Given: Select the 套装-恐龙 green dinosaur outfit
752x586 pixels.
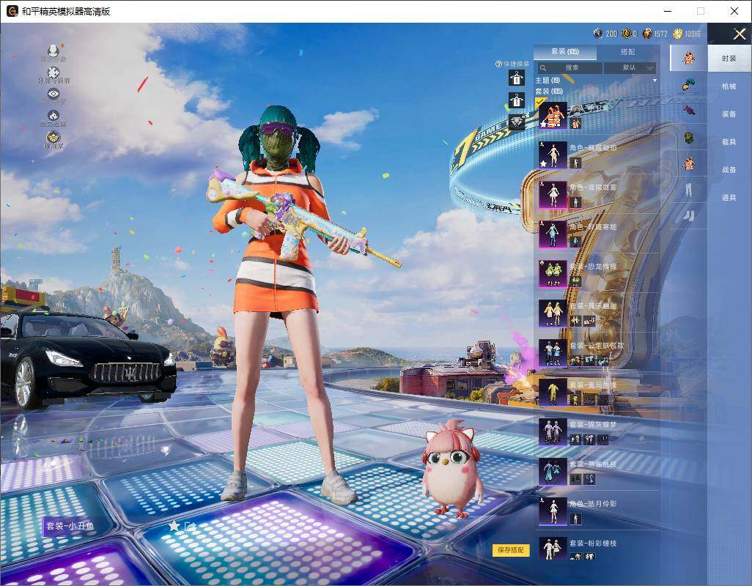Looking at the screenshot, I should 553,274.
